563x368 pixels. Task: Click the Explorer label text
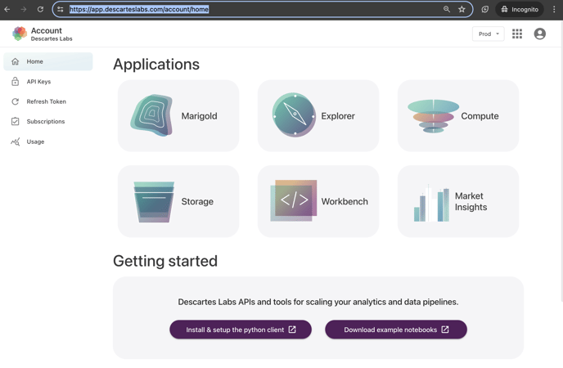338,116
